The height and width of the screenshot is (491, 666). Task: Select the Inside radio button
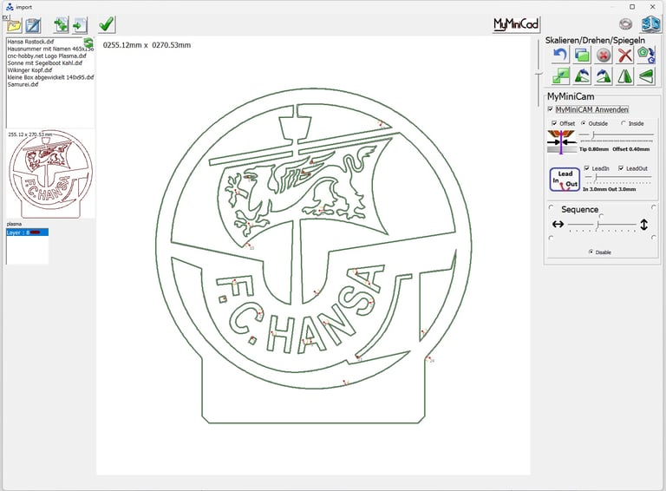click(x=624, y=123)
